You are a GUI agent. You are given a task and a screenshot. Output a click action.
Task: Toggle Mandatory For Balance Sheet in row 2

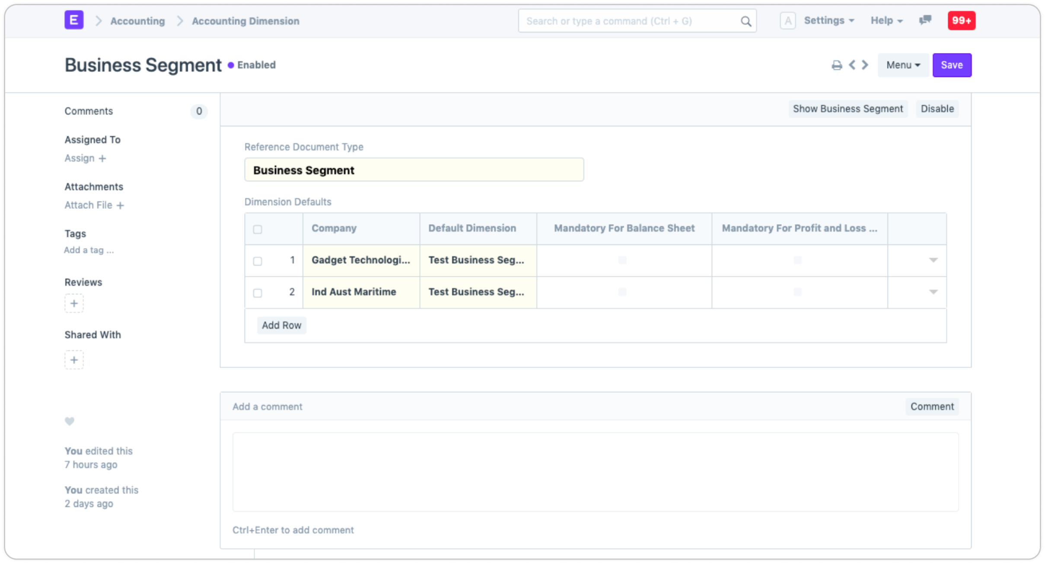622,292
